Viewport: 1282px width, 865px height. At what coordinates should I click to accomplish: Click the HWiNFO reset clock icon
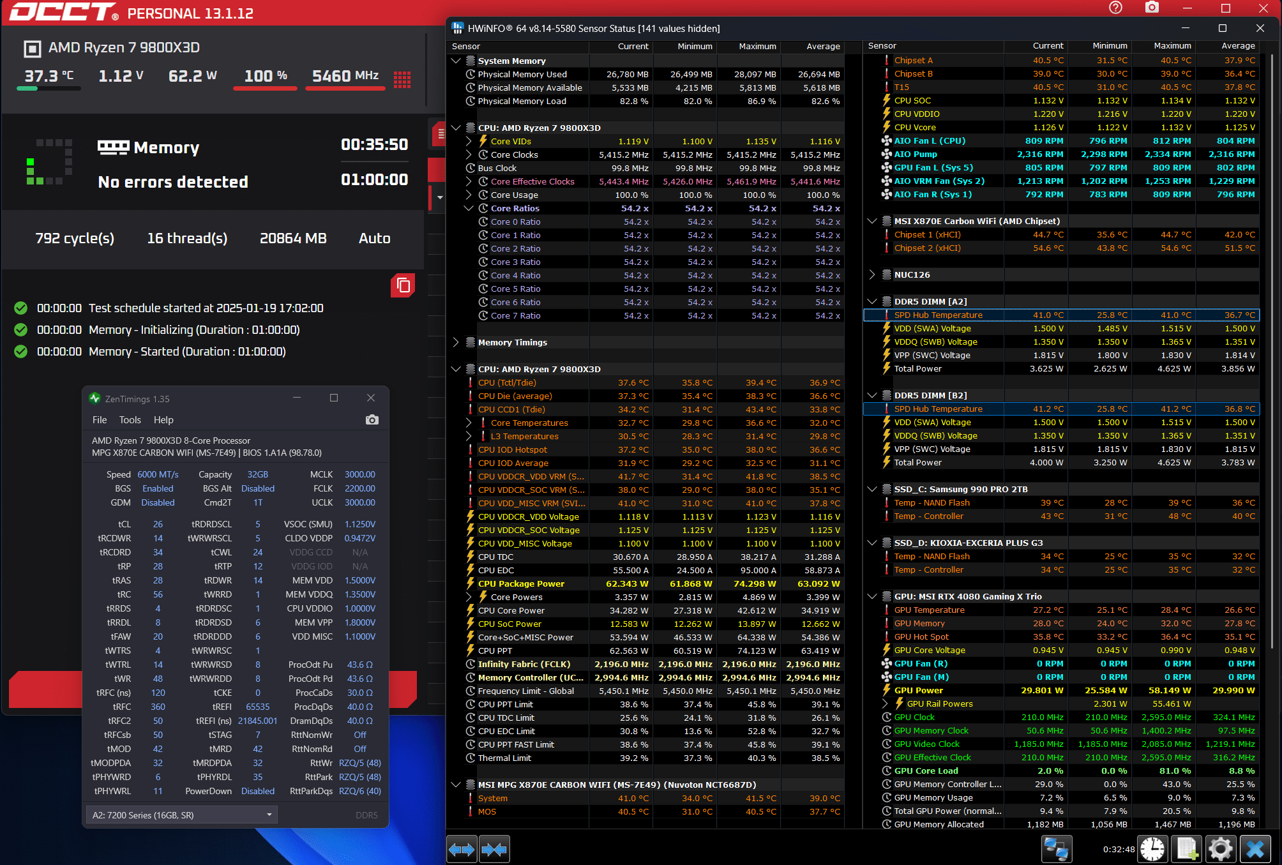[1152, 849]
